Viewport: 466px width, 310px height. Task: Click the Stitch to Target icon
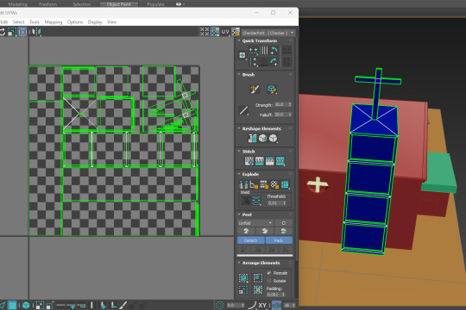(249, 161)
